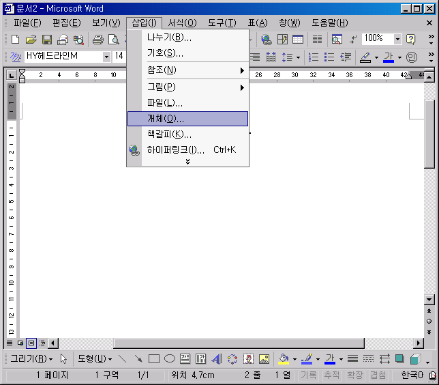The width and height of the screenshot is (439, 385).
Task: Click the decrease indent icon
Action: click(x=346, y=57)
